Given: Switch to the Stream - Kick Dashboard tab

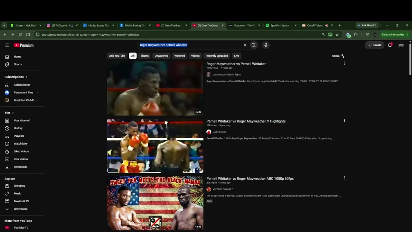Looking at the screenshot, I should [26, 25].
